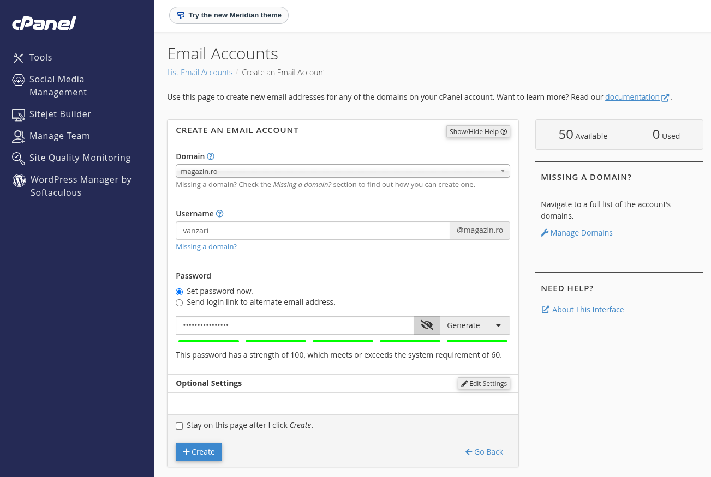Click into the password input field
Viewport: 711px width, 477px height.
point(295,325)
